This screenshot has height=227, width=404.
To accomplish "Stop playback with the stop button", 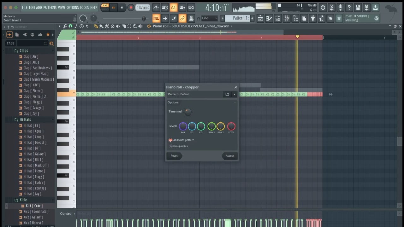I will 122,7.
